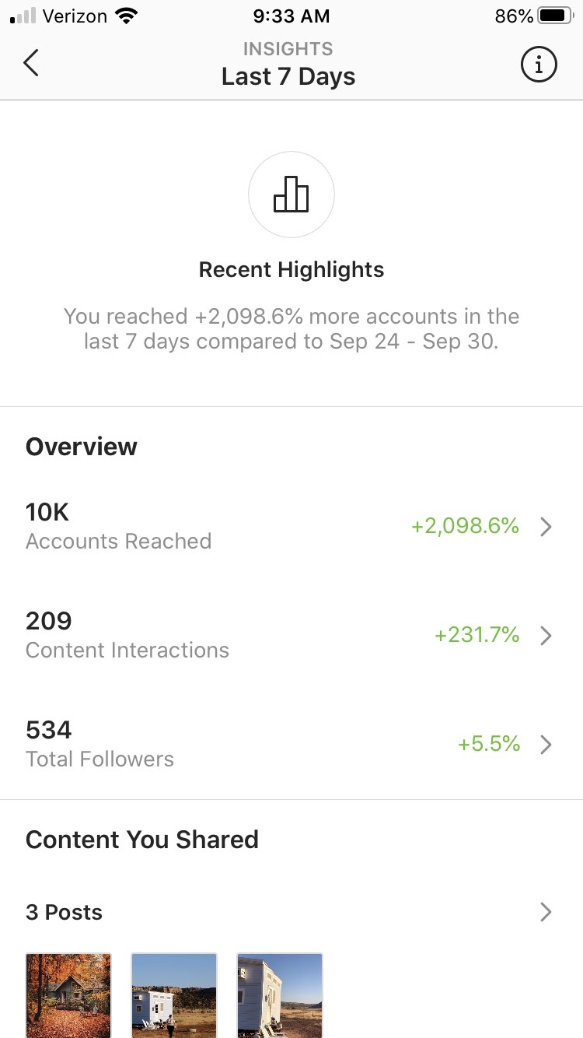Tap the +231.7% Content Interactions change
Image resolution: width=583 pixels, height=1038 pixels.
(476, 635)
